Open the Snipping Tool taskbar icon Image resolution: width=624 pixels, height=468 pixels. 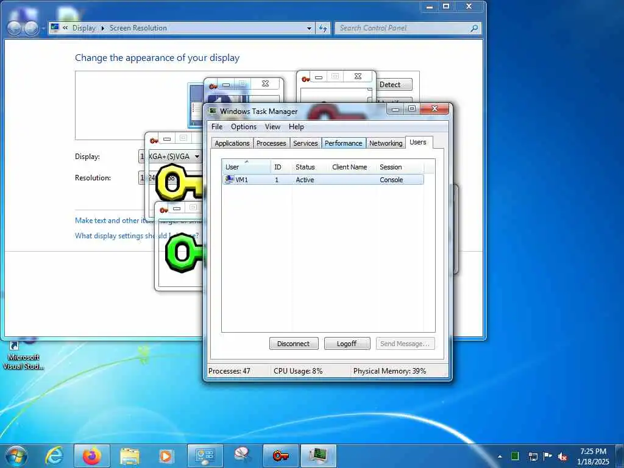(x=242, y=456)
